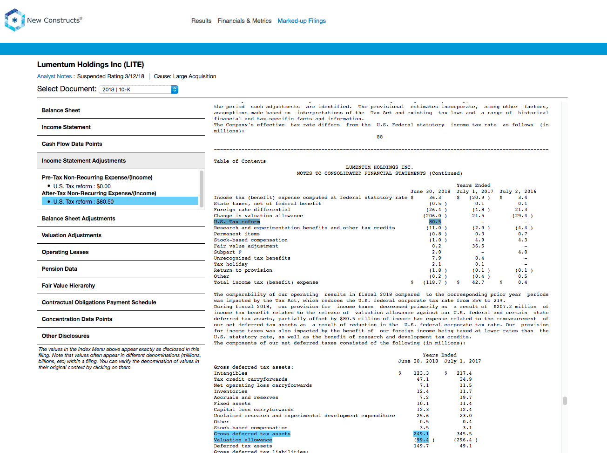607x453 pixels.
Task: Expand Operating Leases section
Action: click(121, 252)
